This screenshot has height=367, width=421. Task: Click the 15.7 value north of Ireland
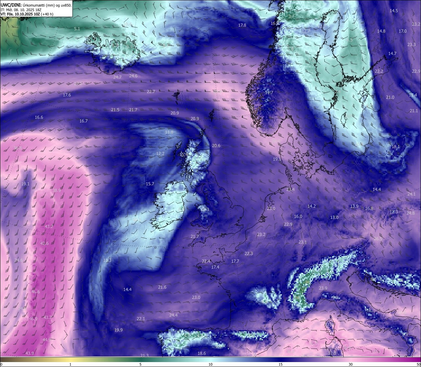point(150,184)
